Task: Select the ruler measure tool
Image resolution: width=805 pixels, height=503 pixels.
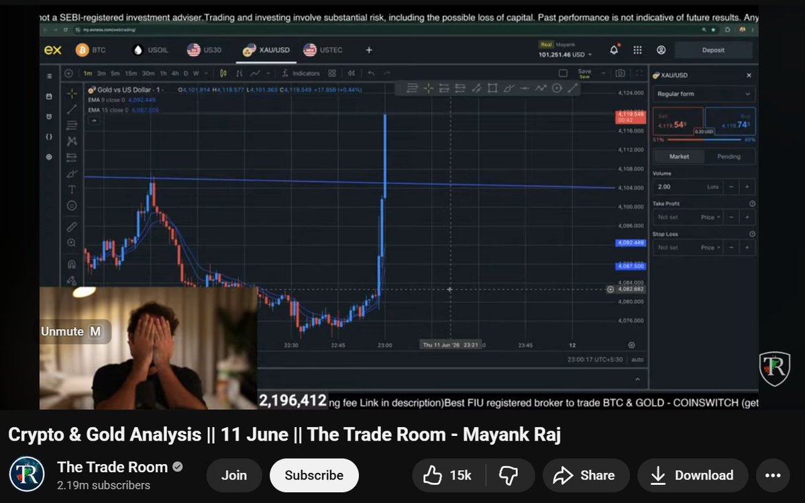Action: click(72, 227)
